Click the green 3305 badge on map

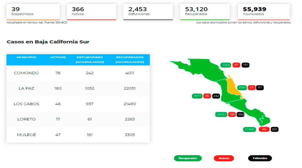[226, 65]
